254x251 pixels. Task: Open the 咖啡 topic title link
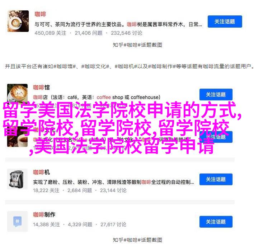click(40, 14)
